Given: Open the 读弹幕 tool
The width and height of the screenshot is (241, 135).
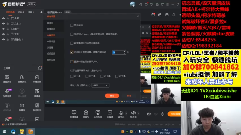Looking at the screenshot, I should (37, 93).
